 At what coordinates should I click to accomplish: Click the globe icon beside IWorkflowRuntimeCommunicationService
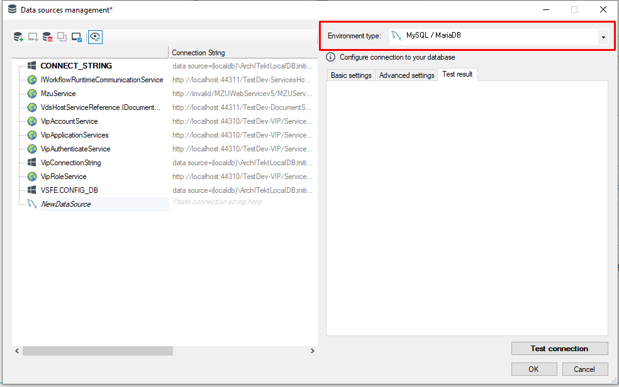point(32,80)
